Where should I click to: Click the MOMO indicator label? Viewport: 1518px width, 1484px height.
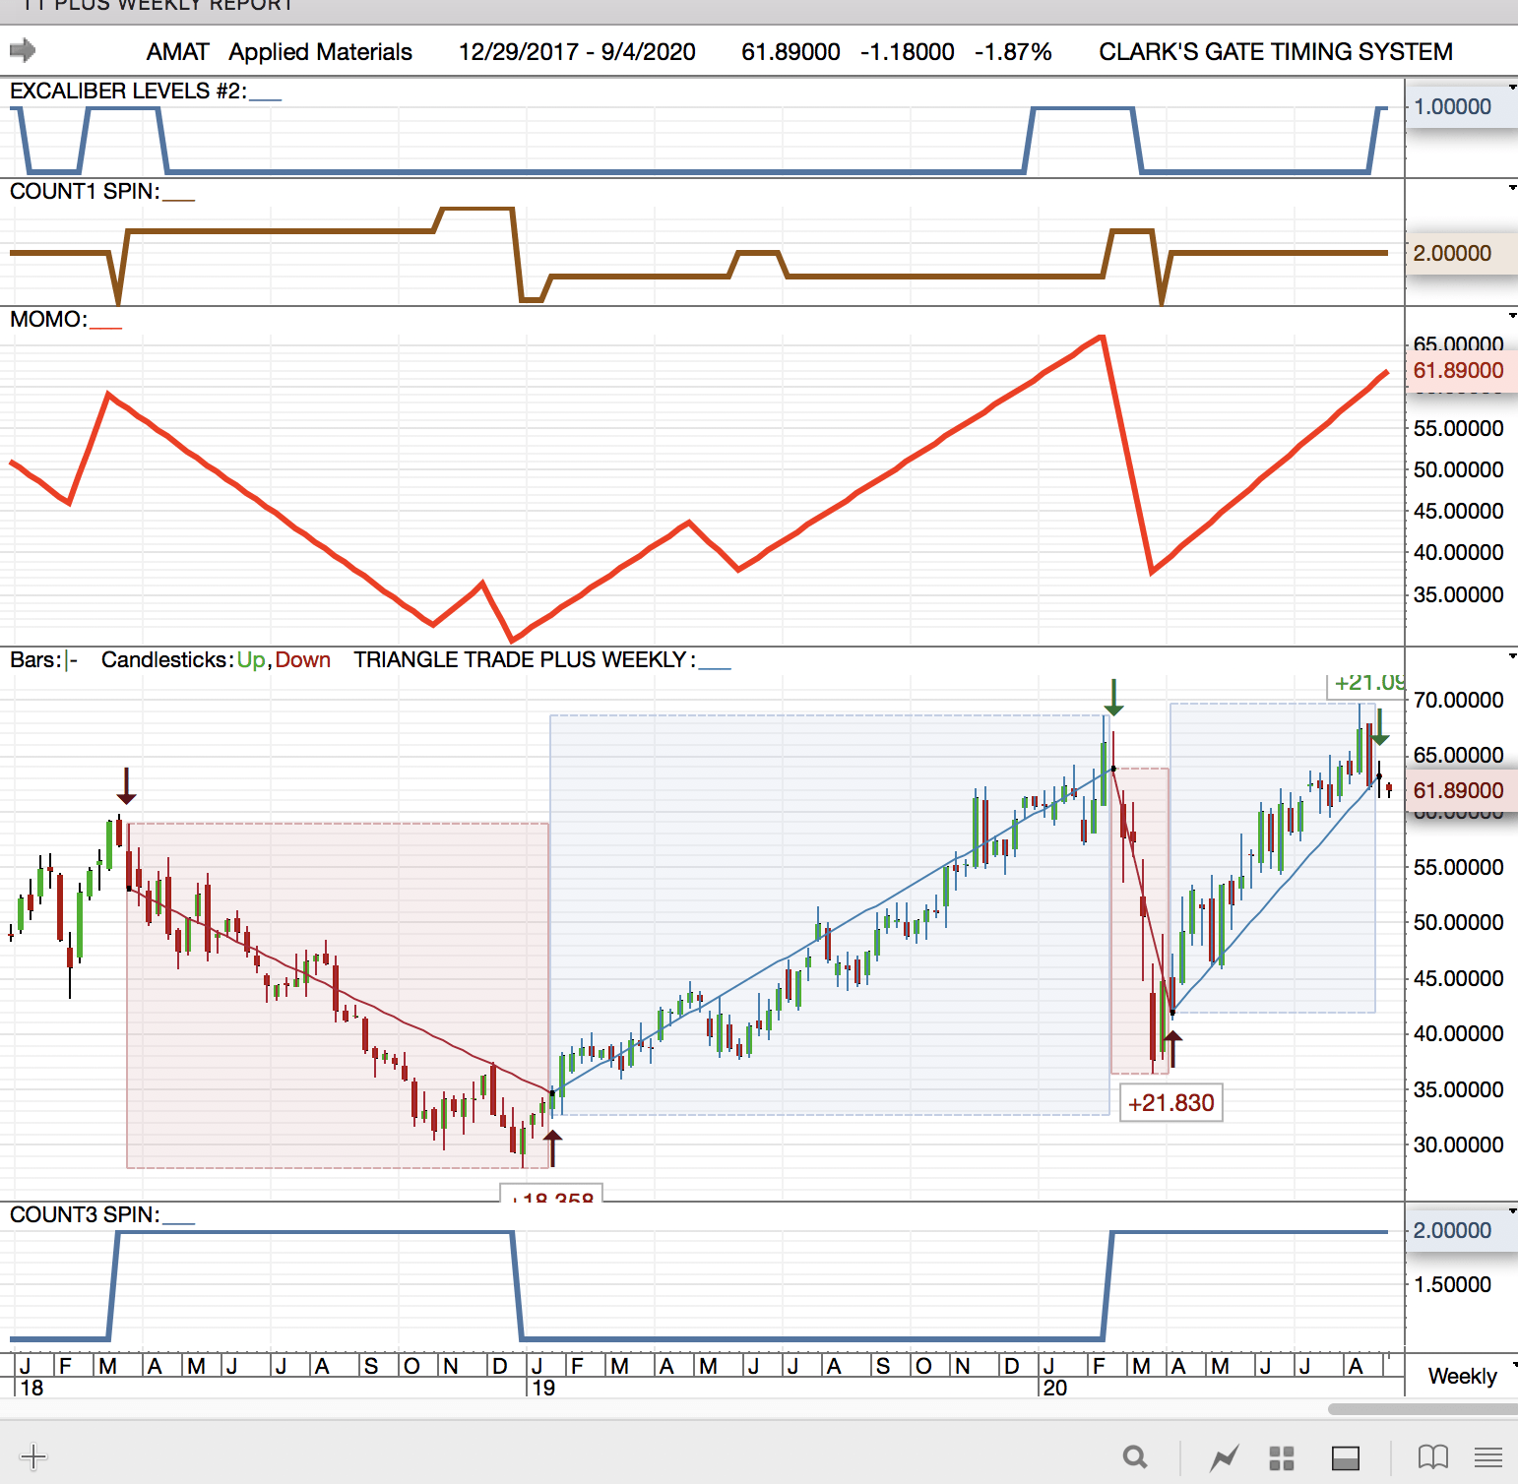tap(48, 319)
